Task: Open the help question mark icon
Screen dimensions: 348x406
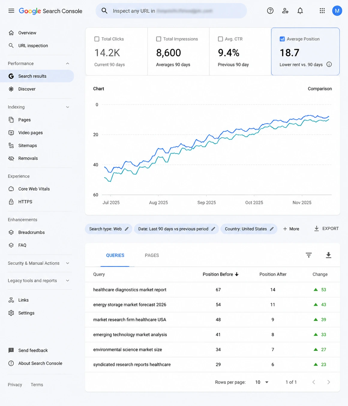Action: tap(270, 11)
